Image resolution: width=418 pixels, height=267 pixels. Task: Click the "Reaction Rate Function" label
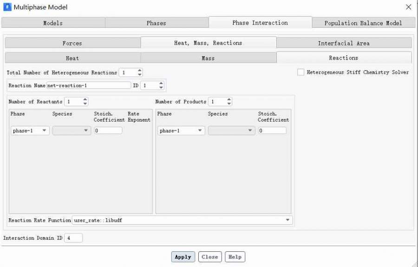[x=40, y=220]
